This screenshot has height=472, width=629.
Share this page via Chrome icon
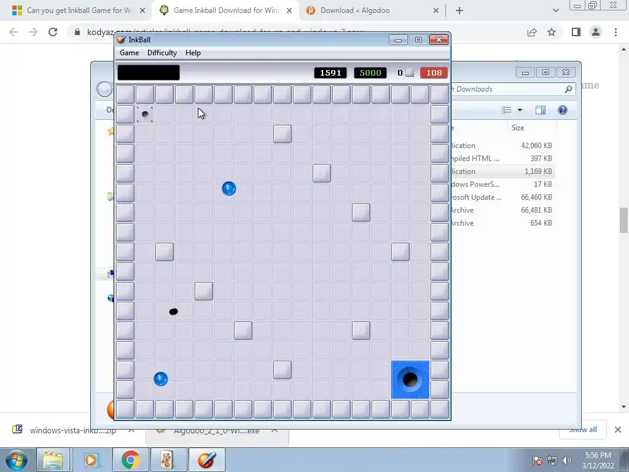532,32
